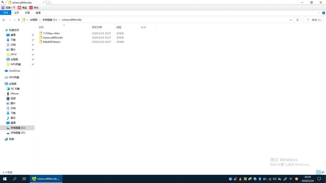
Task: Open taskbar search magnifier
Action: 14,179
